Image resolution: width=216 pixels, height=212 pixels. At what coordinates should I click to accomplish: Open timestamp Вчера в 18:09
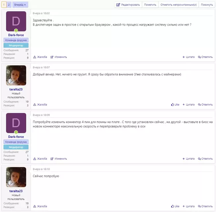[41, 115]
